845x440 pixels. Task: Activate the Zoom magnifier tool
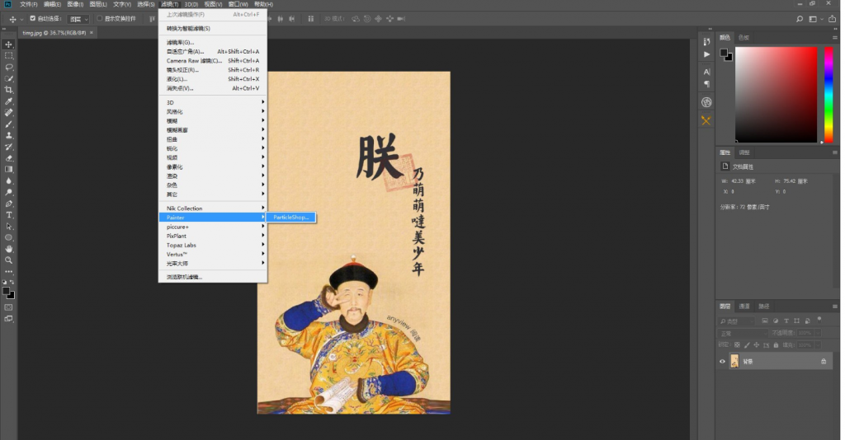click(x=9, y=260)
